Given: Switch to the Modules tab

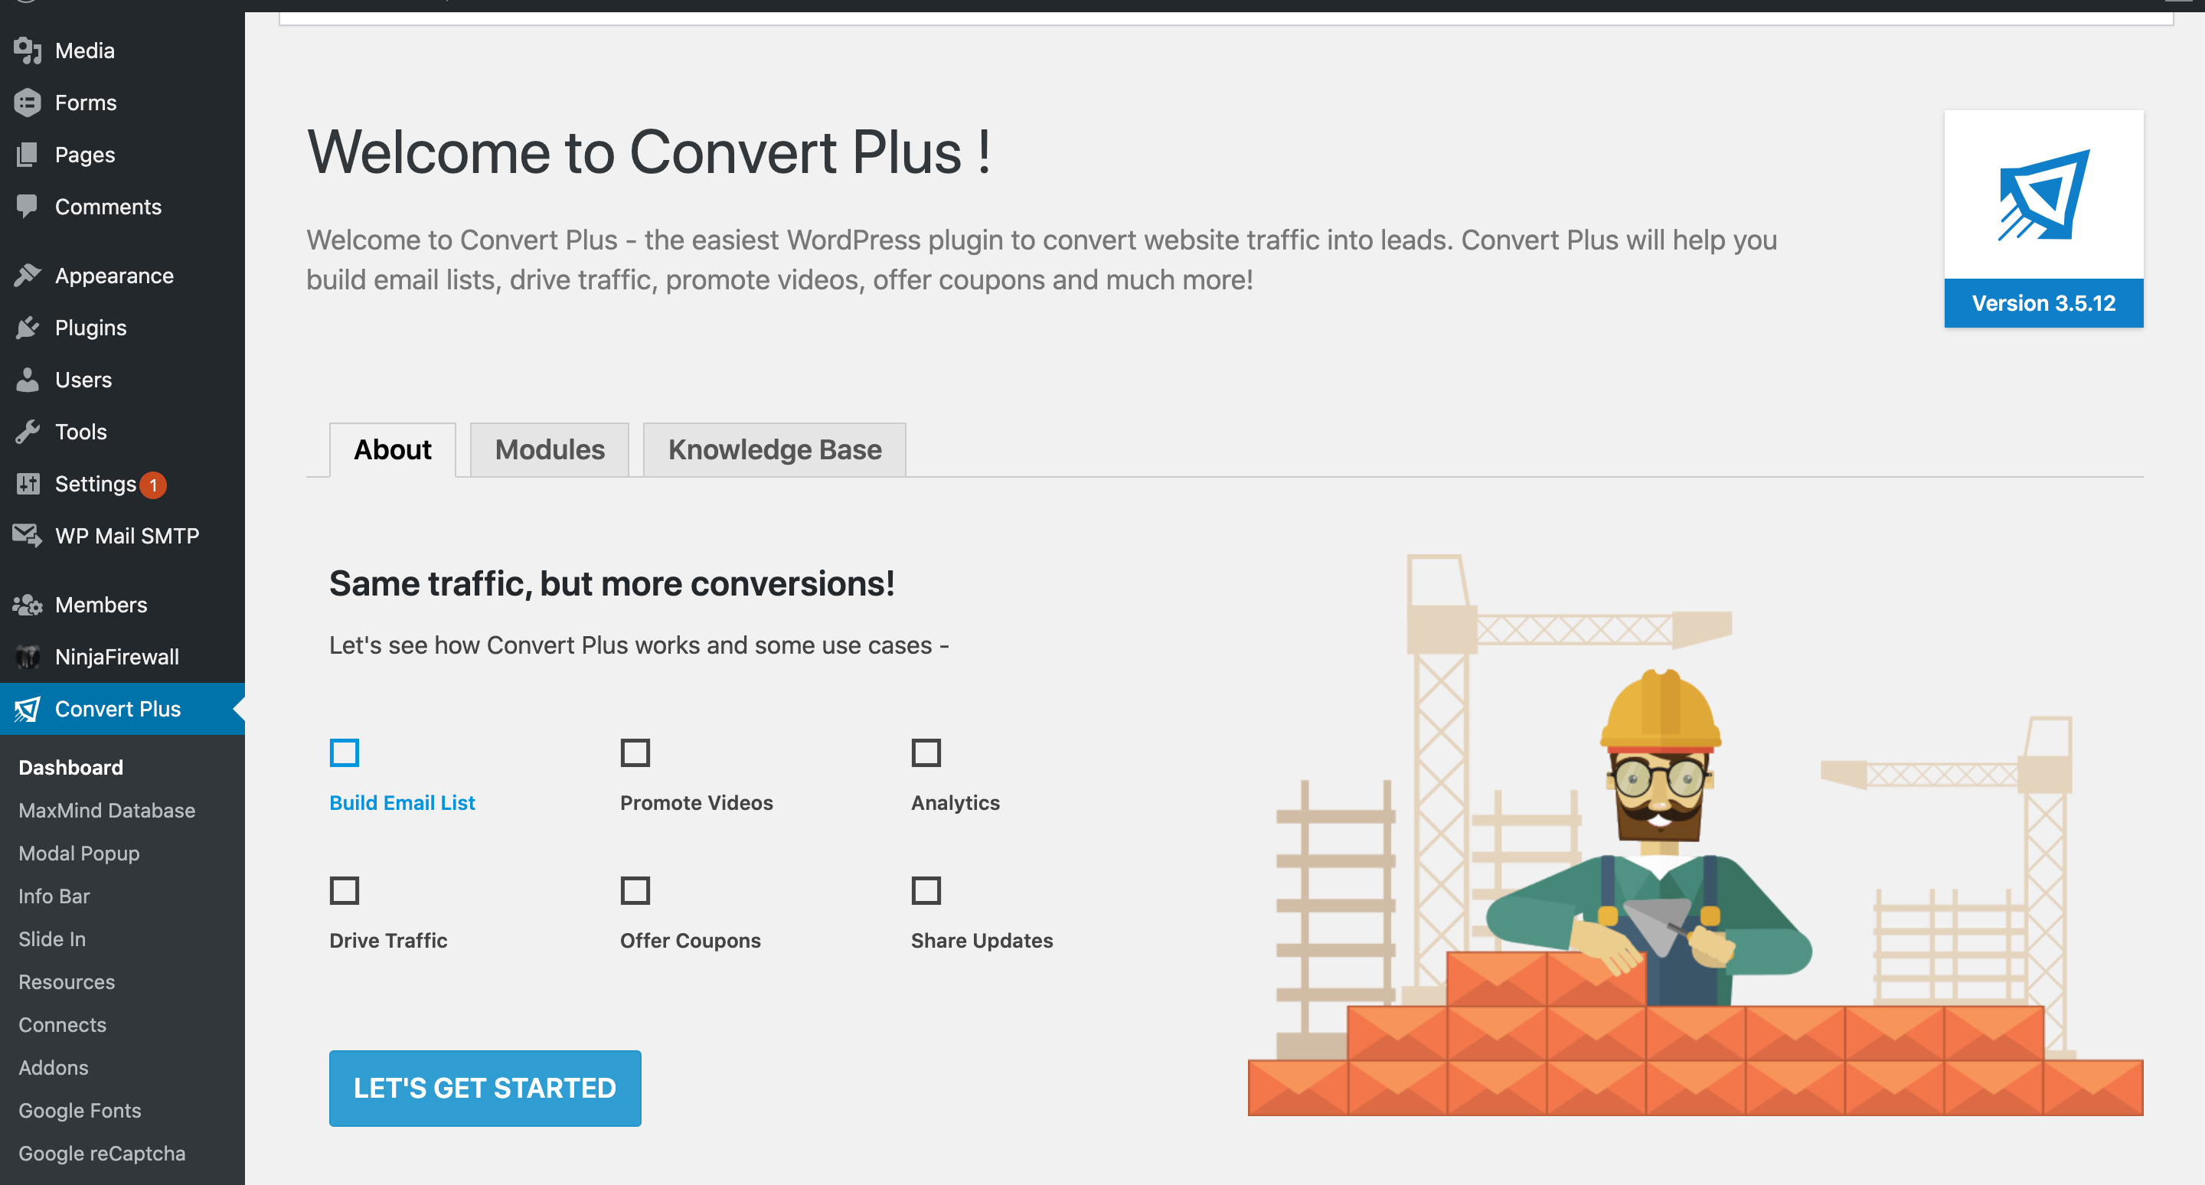Looking at the screenshot, I should 550,450.
